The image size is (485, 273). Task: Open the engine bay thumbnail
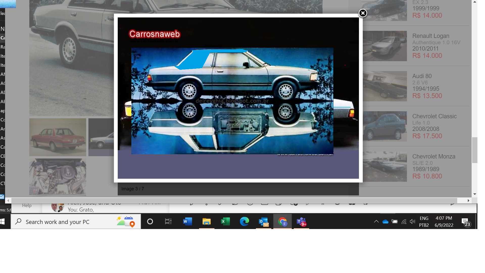(58, 177)
